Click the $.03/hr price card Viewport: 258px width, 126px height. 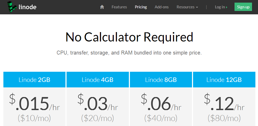(x=98, y=107)
